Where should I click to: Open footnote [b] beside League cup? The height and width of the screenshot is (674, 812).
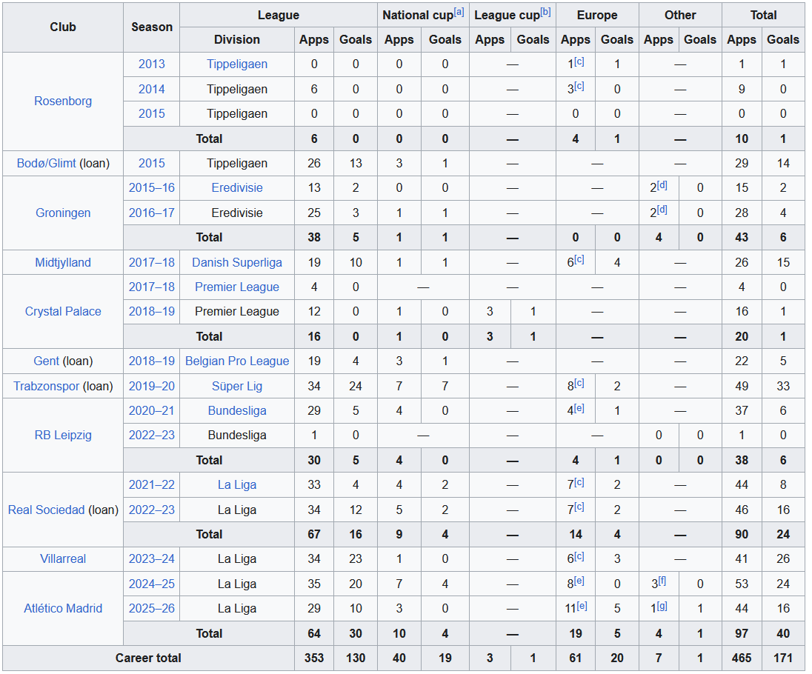(545, 12)
